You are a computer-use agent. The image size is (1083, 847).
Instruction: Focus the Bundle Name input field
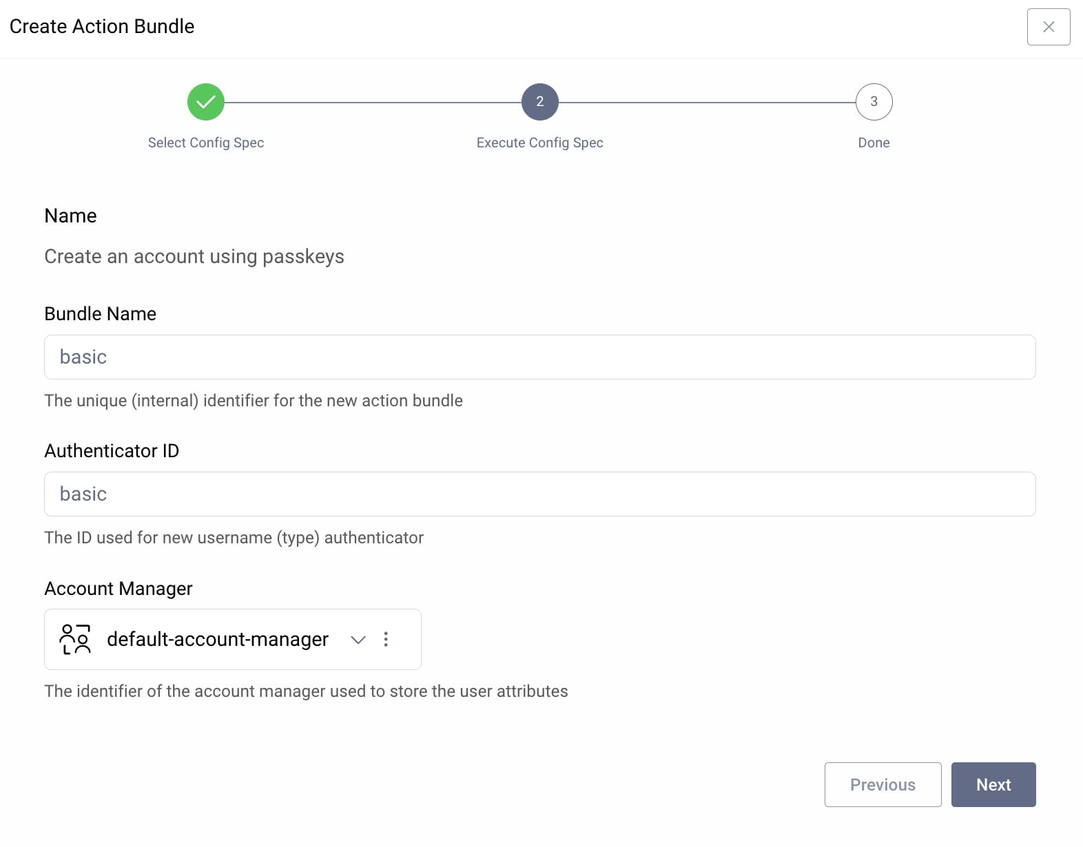click(x=539, y=357)
